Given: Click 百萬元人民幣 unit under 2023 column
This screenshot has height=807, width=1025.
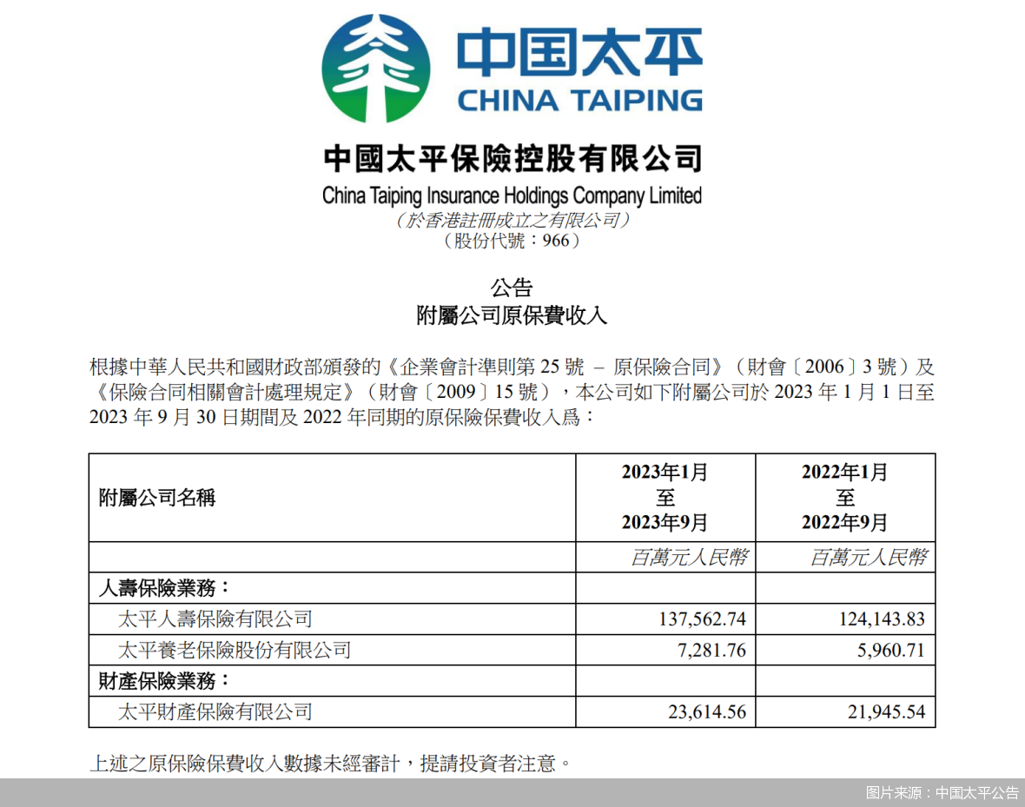Looking at the screenshot, I should (x=690, y=557).
